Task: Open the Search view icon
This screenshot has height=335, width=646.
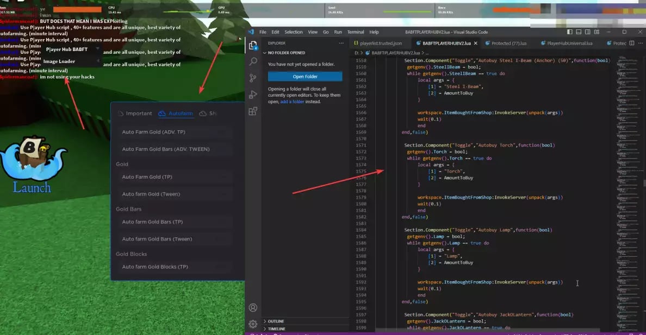Action: pyautogui.click(x=253, y=62)
